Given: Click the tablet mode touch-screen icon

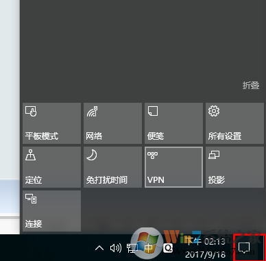Looking at the screenshot, I should (31, 111).
